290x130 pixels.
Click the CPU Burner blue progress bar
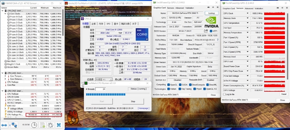pyautogui.click(x=105, y=95)
